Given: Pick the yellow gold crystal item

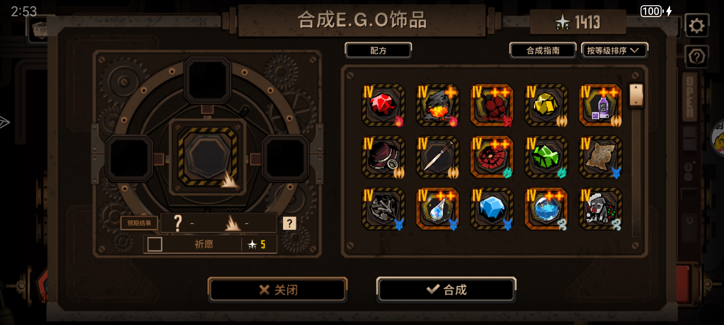Looking at the screenshot, I should point(546,105).
